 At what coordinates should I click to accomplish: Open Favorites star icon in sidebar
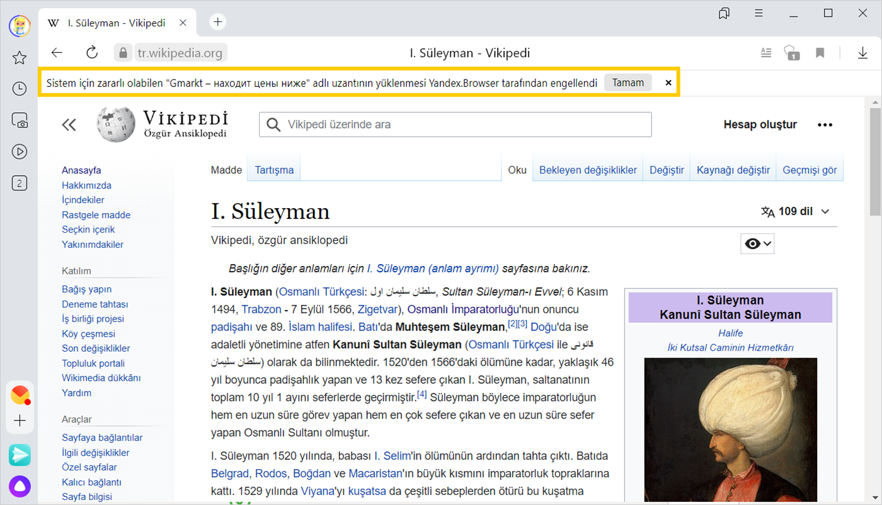tap(20, 58)
